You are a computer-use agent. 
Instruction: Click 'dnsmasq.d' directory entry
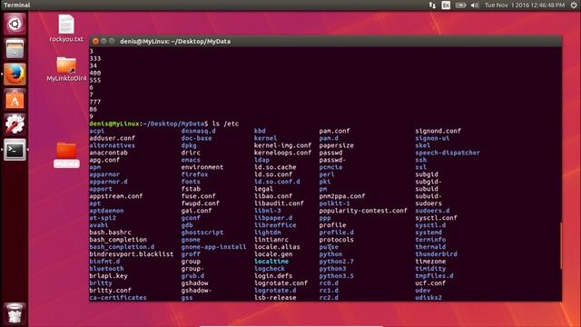click(x=198, y=131)
